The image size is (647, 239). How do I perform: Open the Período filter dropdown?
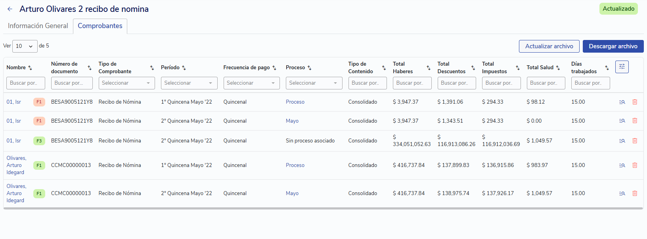point(189,83)
